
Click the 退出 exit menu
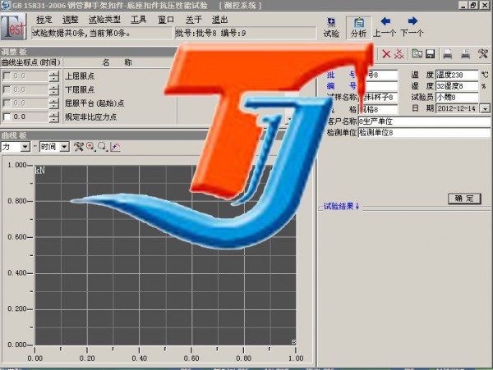(x=219, y=20)
